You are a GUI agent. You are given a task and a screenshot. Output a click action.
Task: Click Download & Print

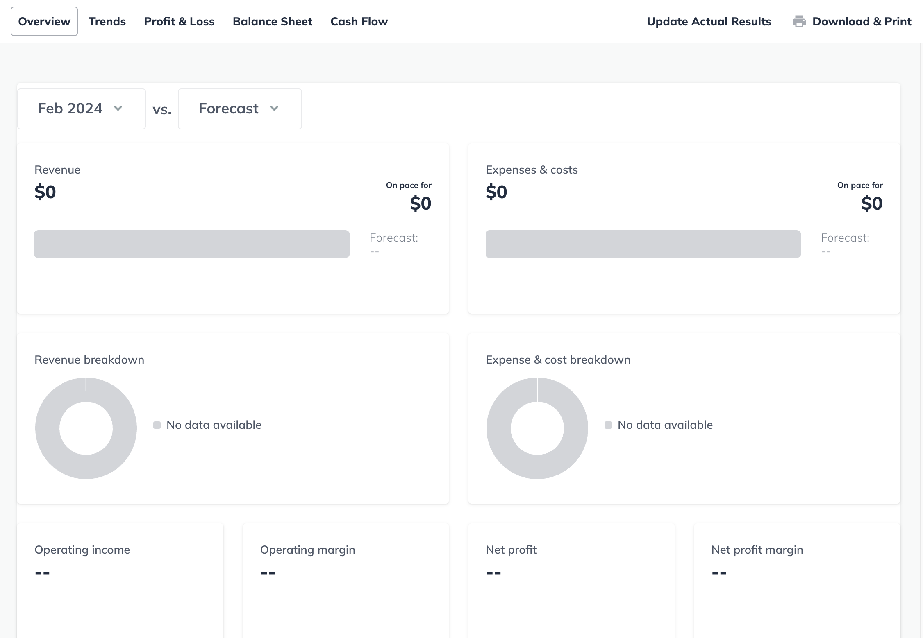862,21
